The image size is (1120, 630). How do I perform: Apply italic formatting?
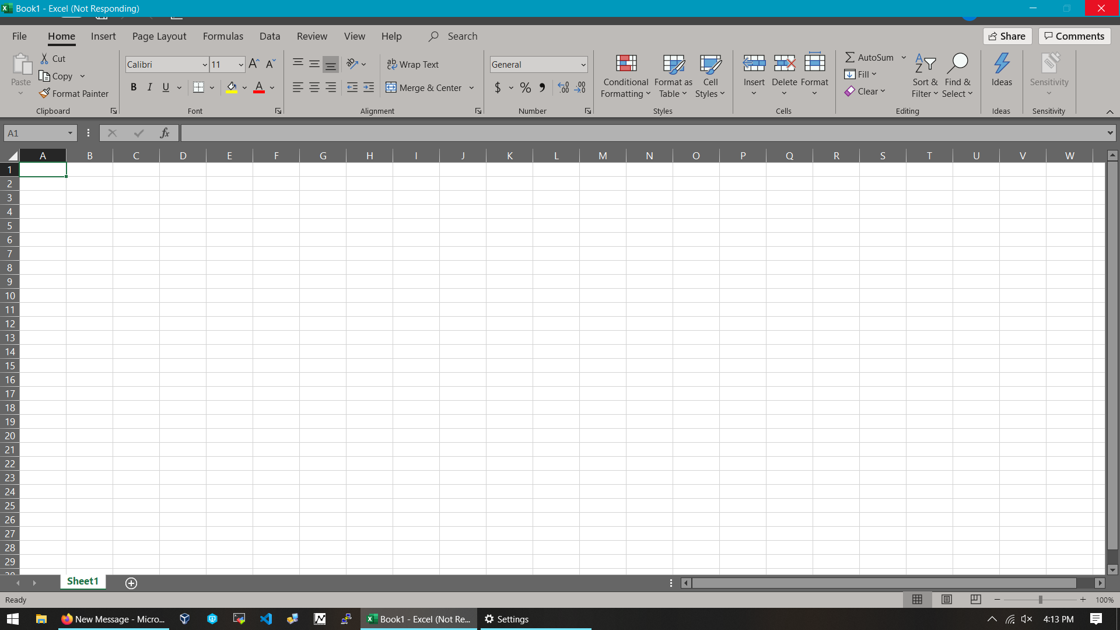point(149,87)
